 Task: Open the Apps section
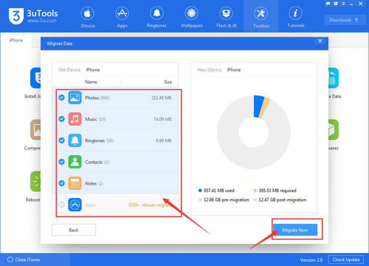122,17
